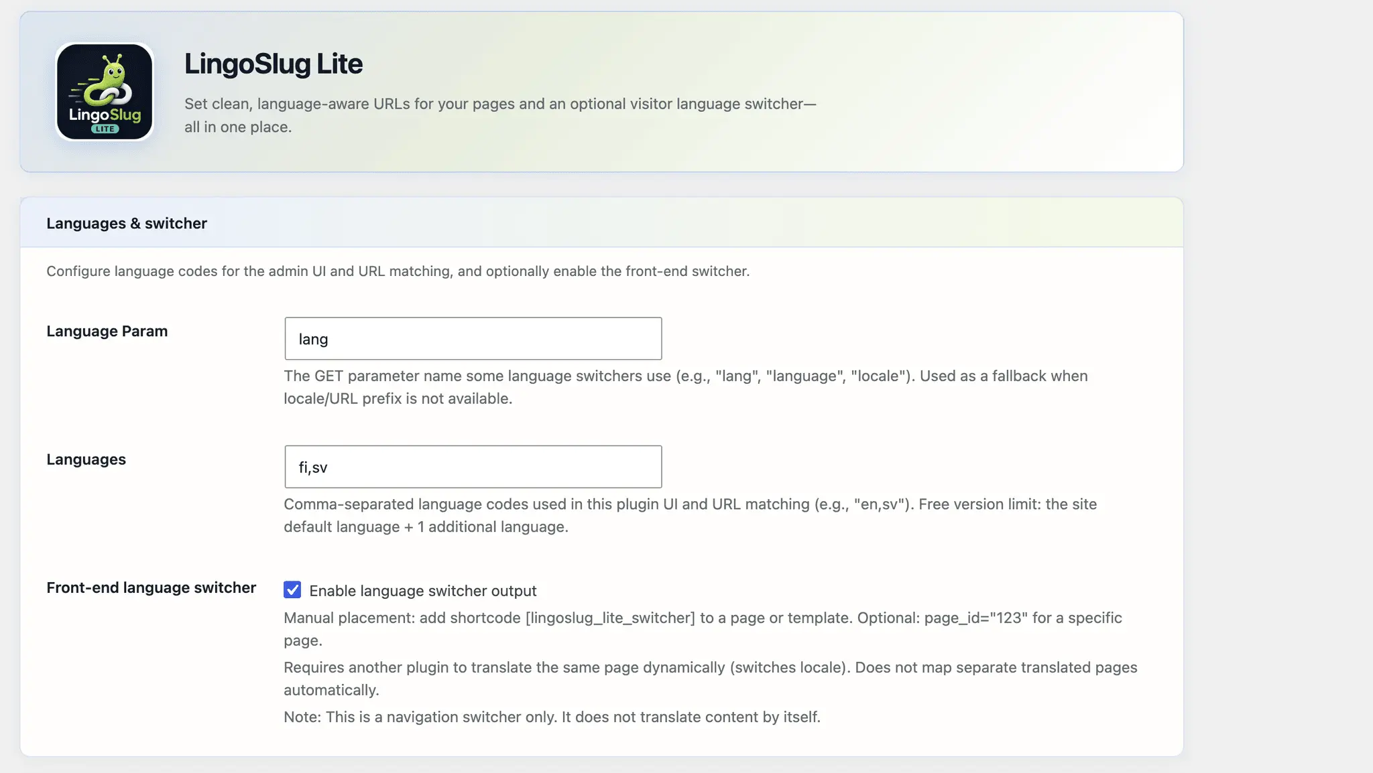Screen dimensions: 1373x773
Task: Uncheck Enable language switcher output checkbox
Action: click(292, 589)
